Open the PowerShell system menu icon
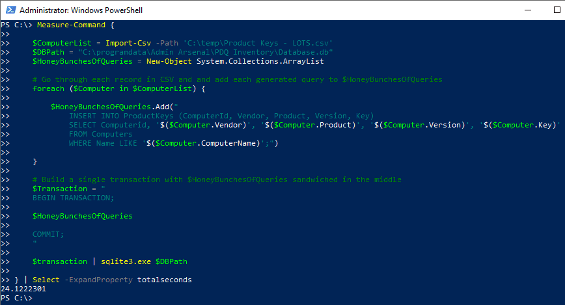The width and height of the screenshot is (565, 305). [10, 10]
